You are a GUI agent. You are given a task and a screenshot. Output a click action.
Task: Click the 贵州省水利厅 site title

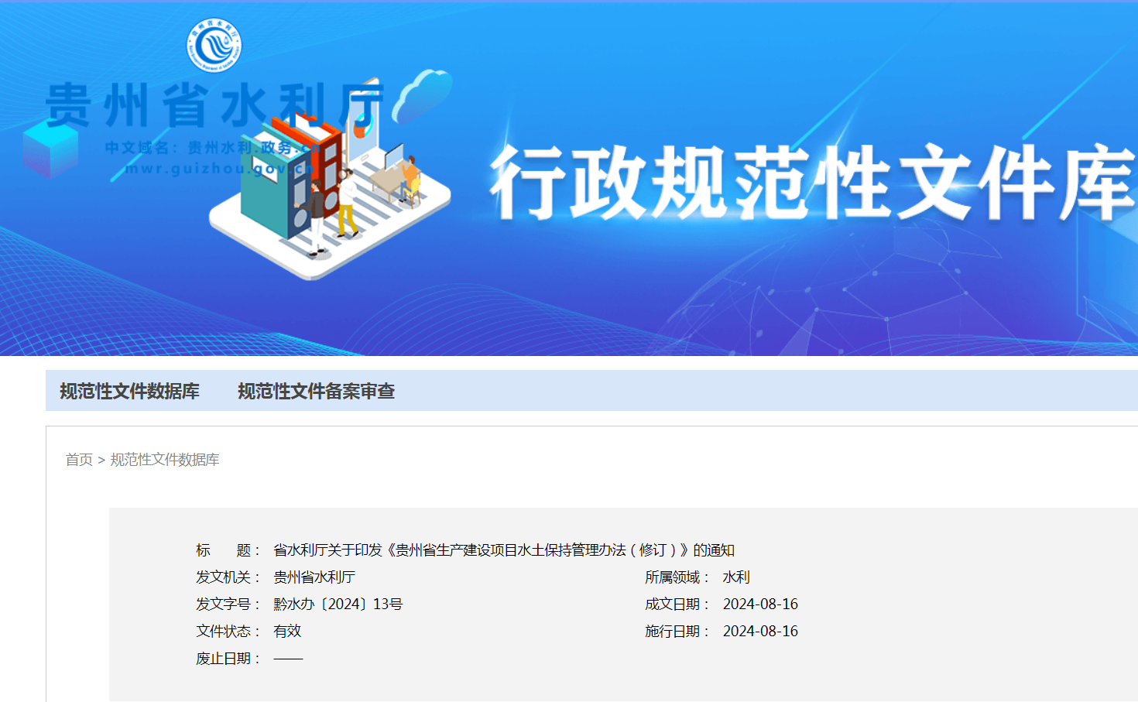(213, 105)
